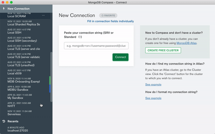Click Fill in connection fields individually
215x134 pixels.
(x=110, y=21)
